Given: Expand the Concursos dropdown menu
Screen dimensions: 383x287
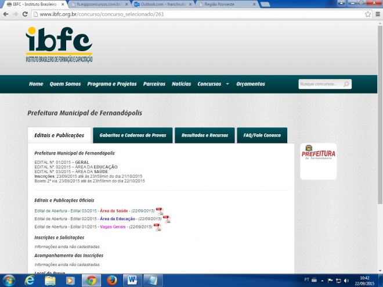Looking at the screenshot, I should click(212, 84).
